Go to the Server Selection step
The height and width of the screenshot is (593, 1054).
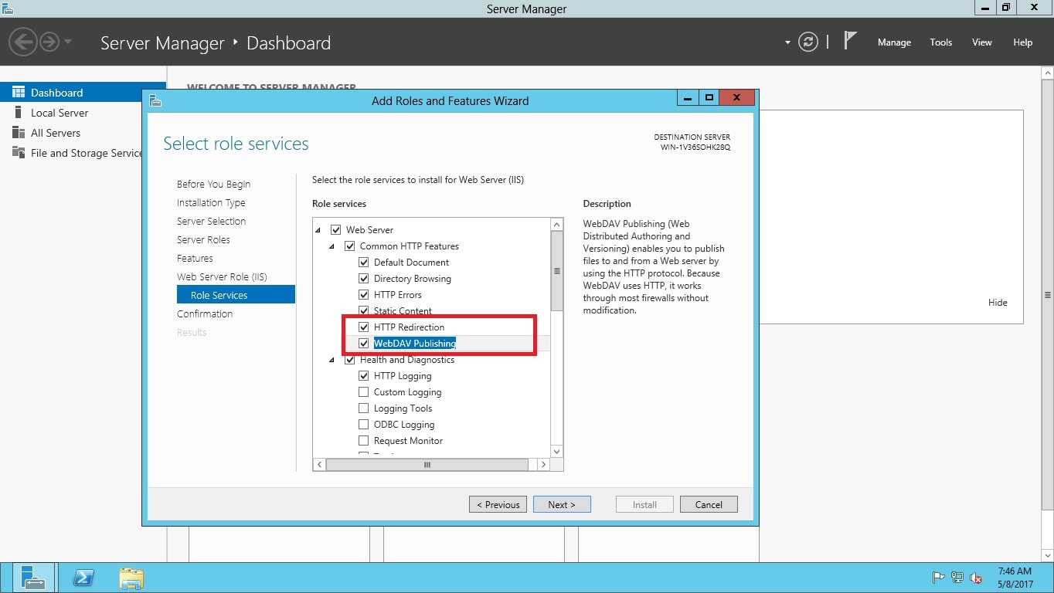211,221
